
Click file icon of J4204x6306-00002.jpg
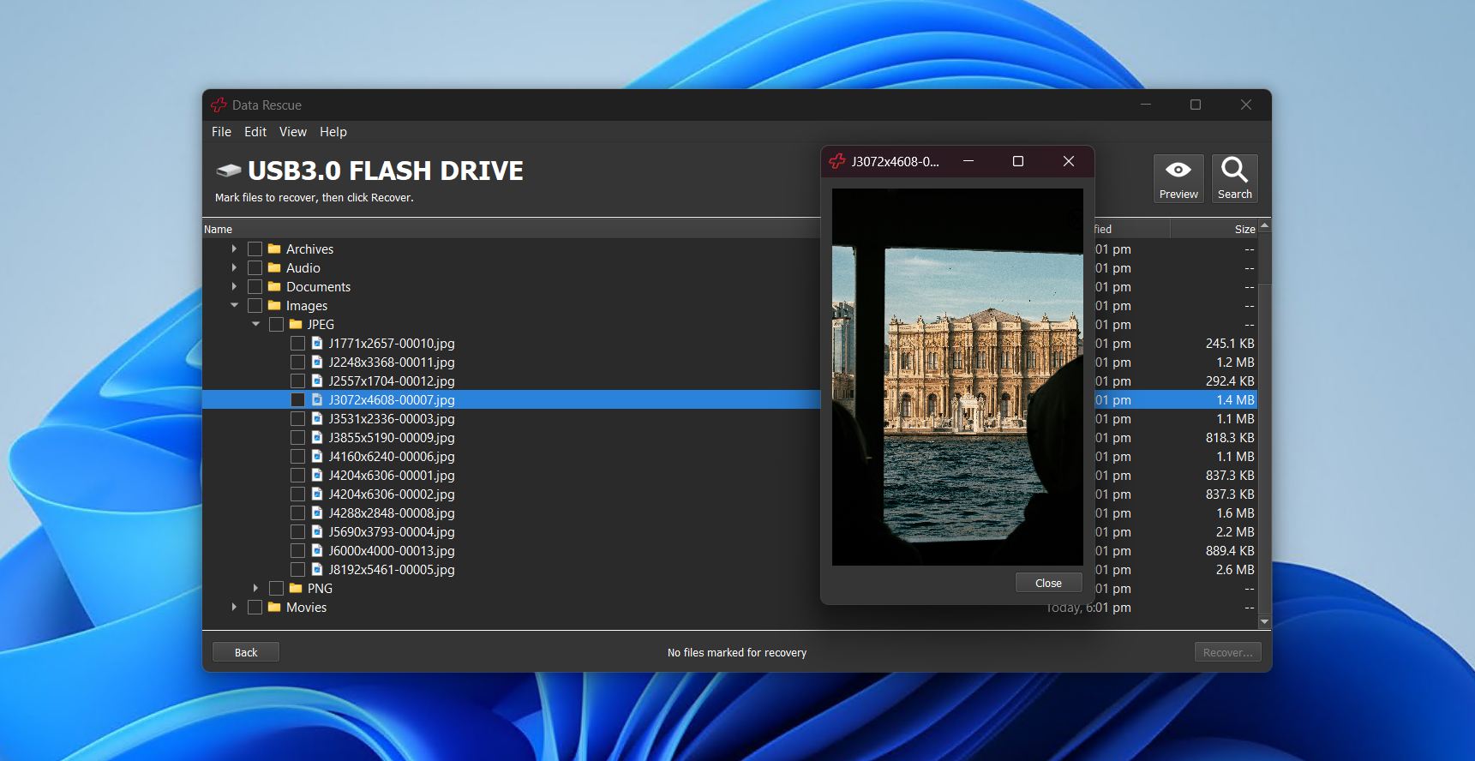point(317,494)
